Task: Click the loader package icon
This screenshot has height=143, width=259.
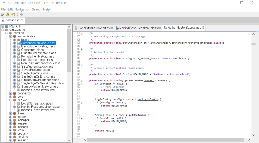Action: [15, 117]
